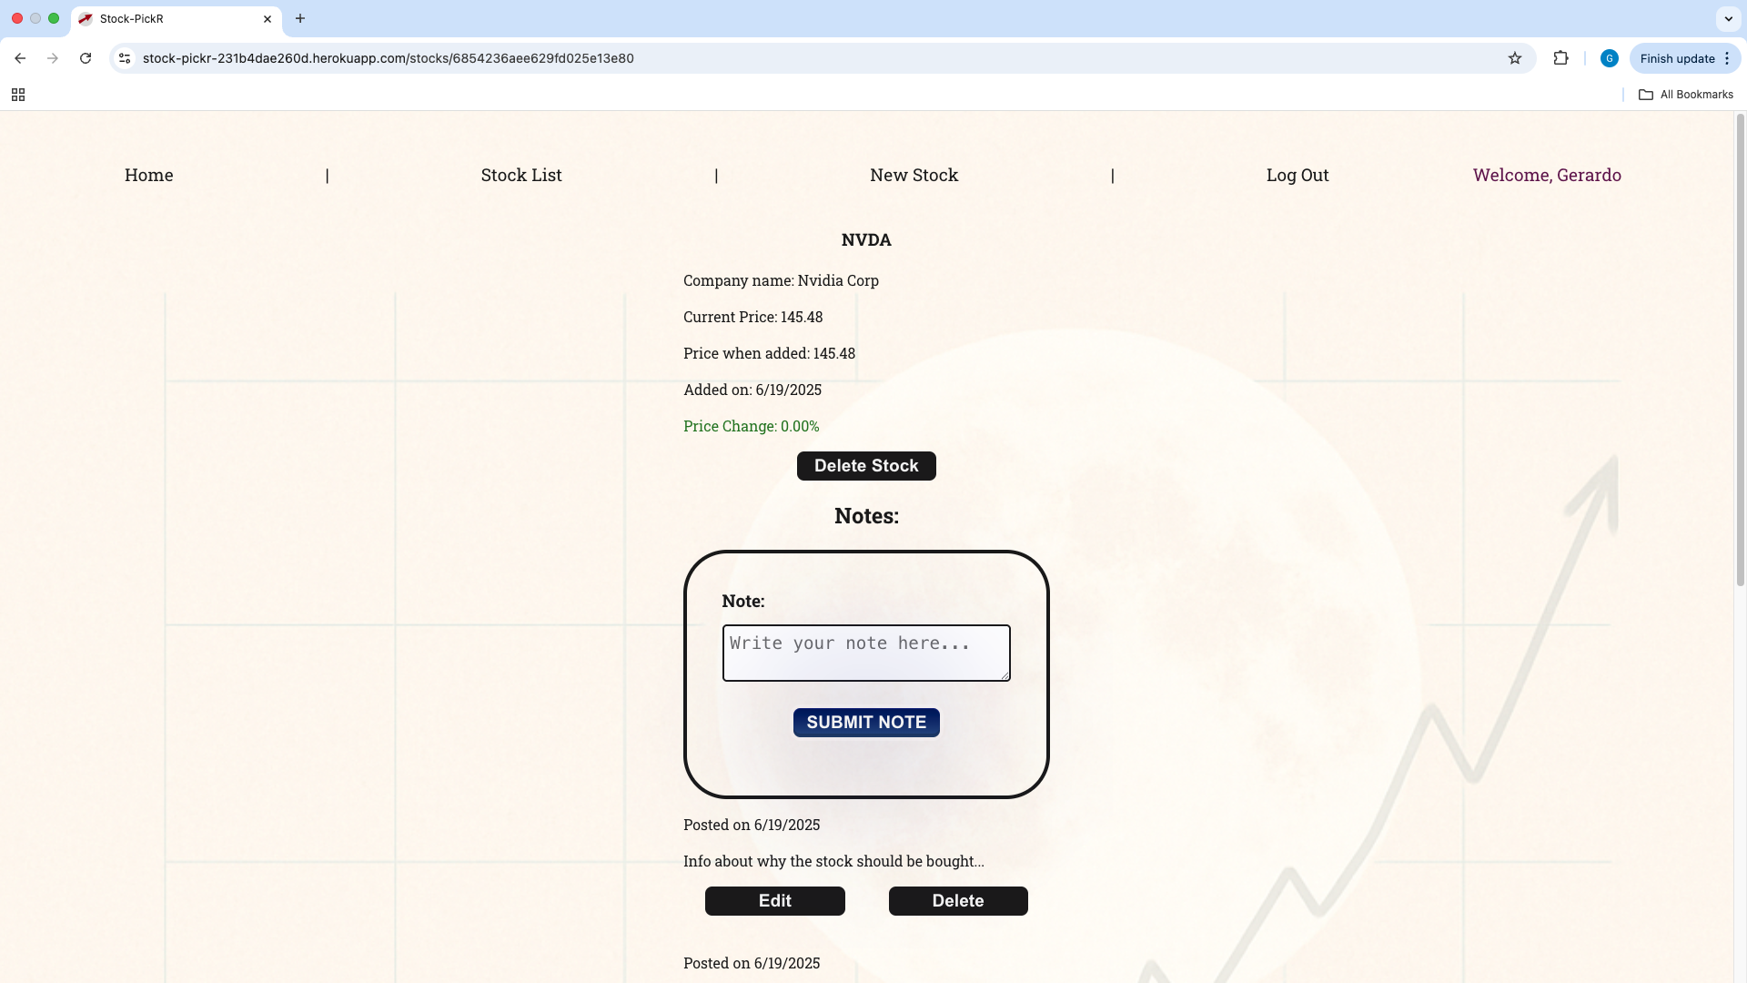Open the Chrome three-dot menu
The image size is (1747, 983).
click(1727, 58)
